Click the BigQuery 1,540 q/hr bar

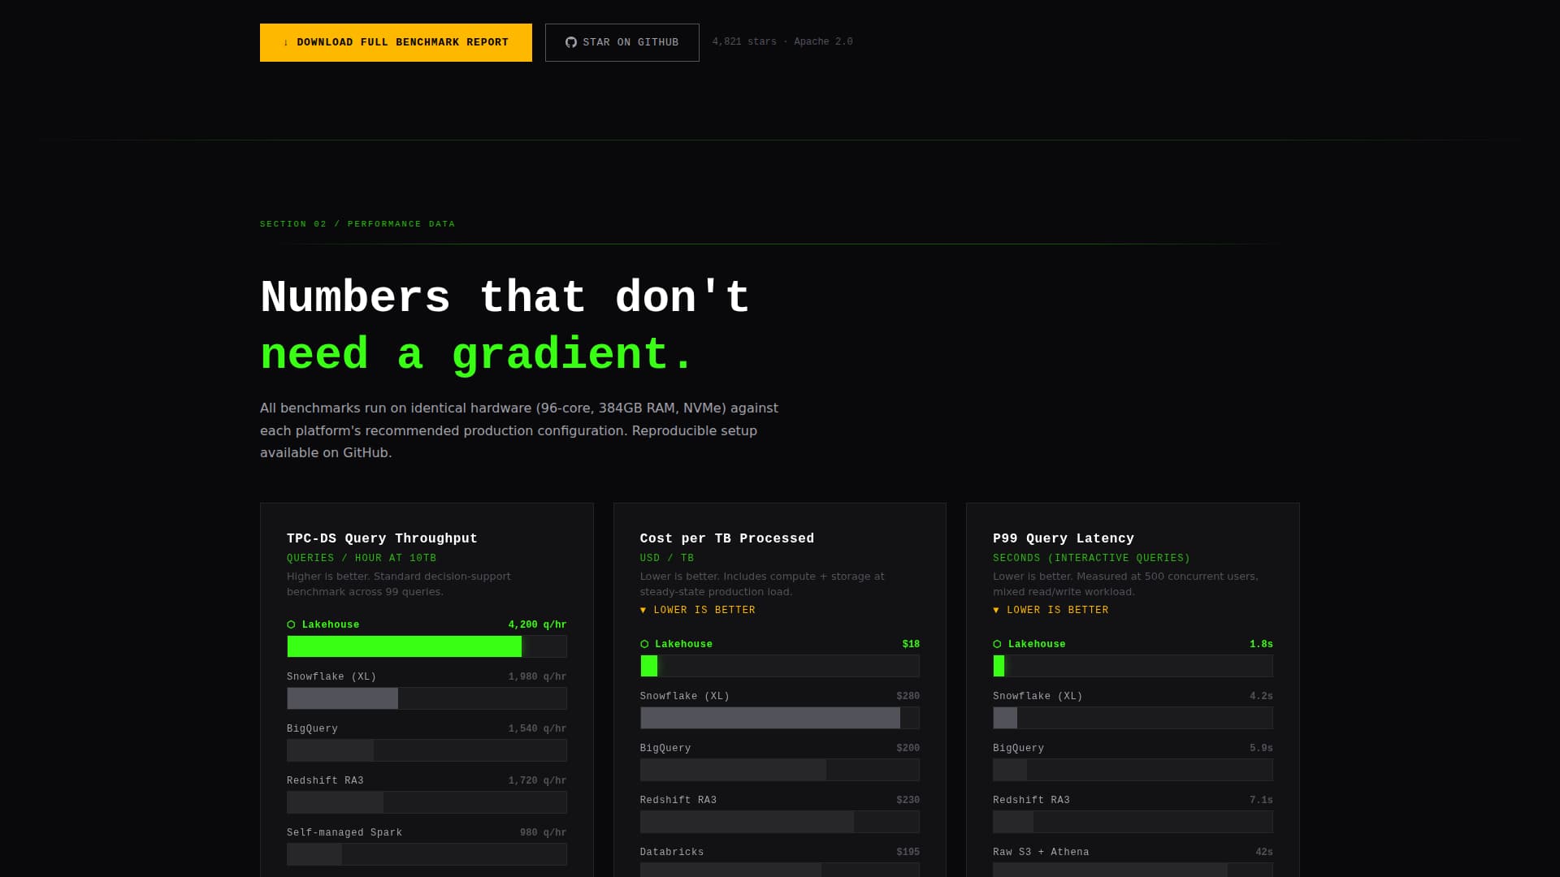(x=331, y=750)
